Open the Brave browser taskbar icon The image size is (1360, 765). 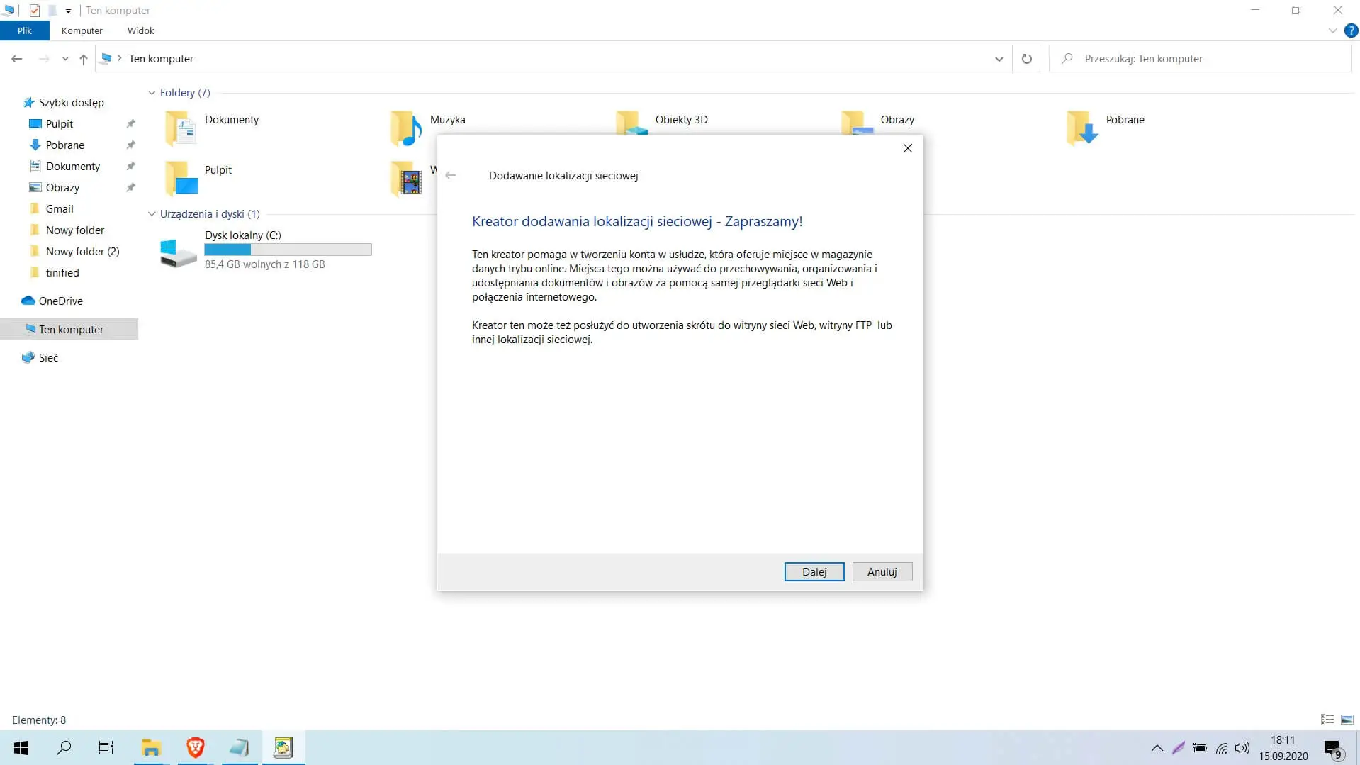[195, 747]
